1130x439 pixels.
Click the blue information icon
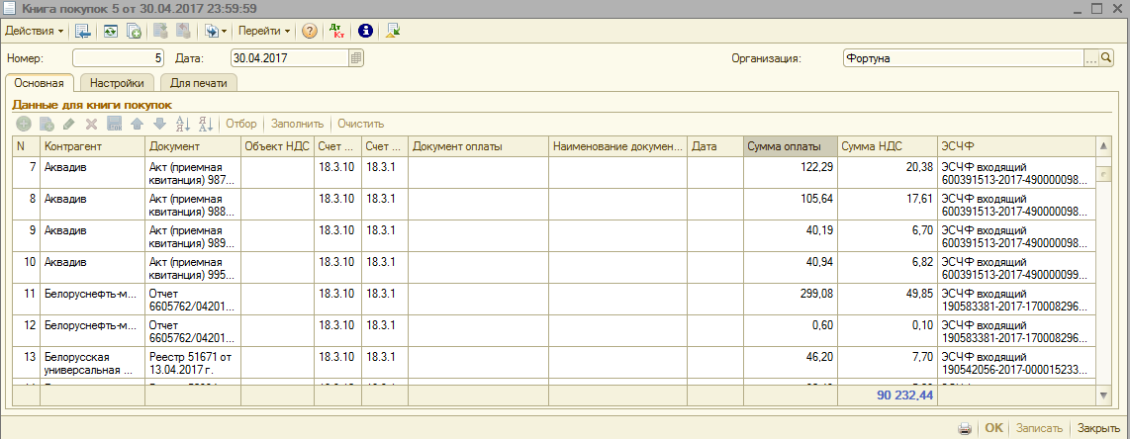(x=365, y=31)
